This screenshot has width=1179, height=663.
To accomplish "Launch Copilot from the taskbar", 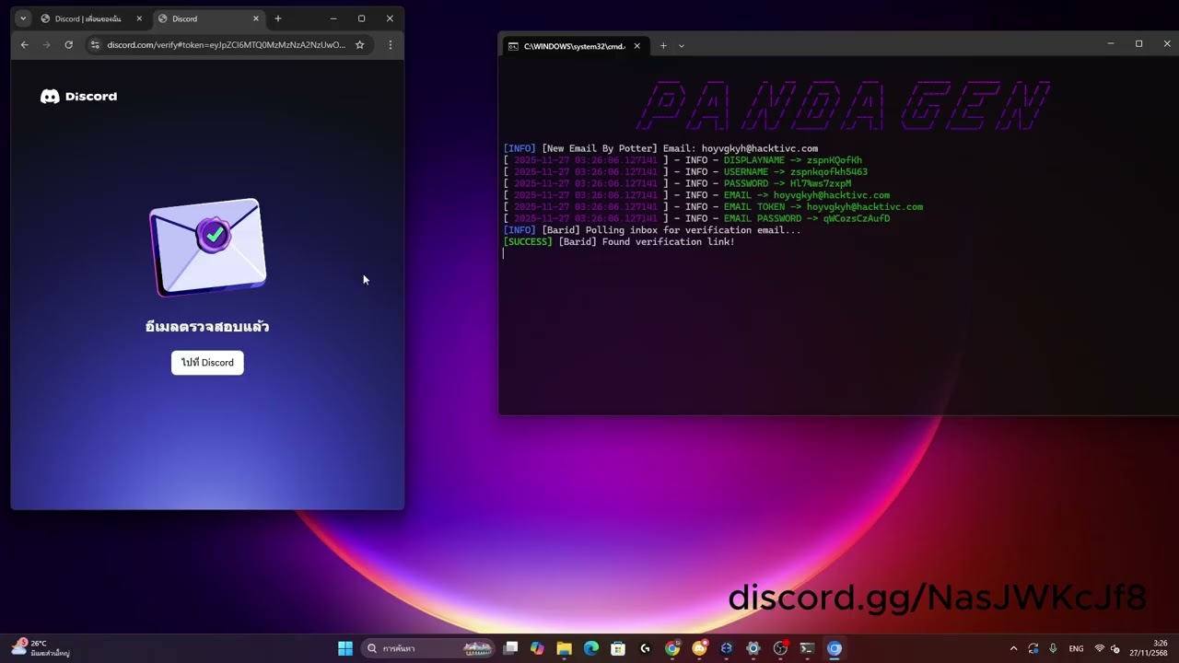I will point(538,648).
